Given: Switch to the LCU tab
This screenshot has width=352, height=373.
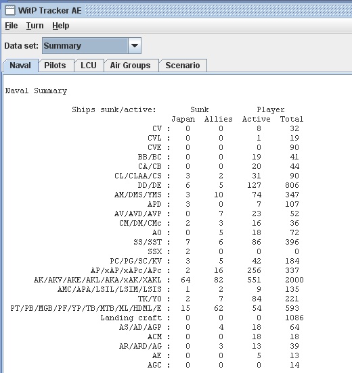Looking at the screenshot, I should pyautogui.click(x=89, y=66).
